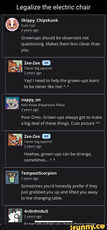Open TempestScorpion's paintbrush cup avatar
Image resolution: width=107 pixels, height=230 pixels.
[x=12, y=177]
